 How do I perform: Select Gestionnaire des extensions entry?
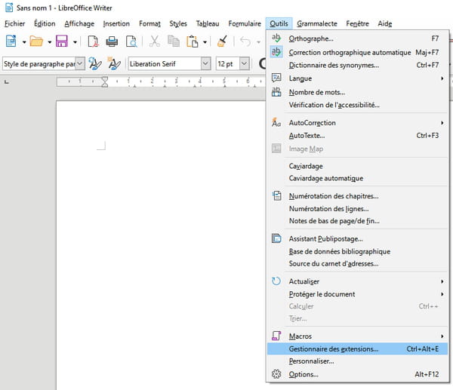click(357, 349)
